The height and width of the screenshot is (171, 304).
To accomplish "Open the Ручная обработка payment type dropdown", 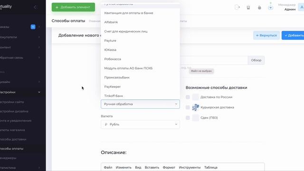I will tap(140, 104).
